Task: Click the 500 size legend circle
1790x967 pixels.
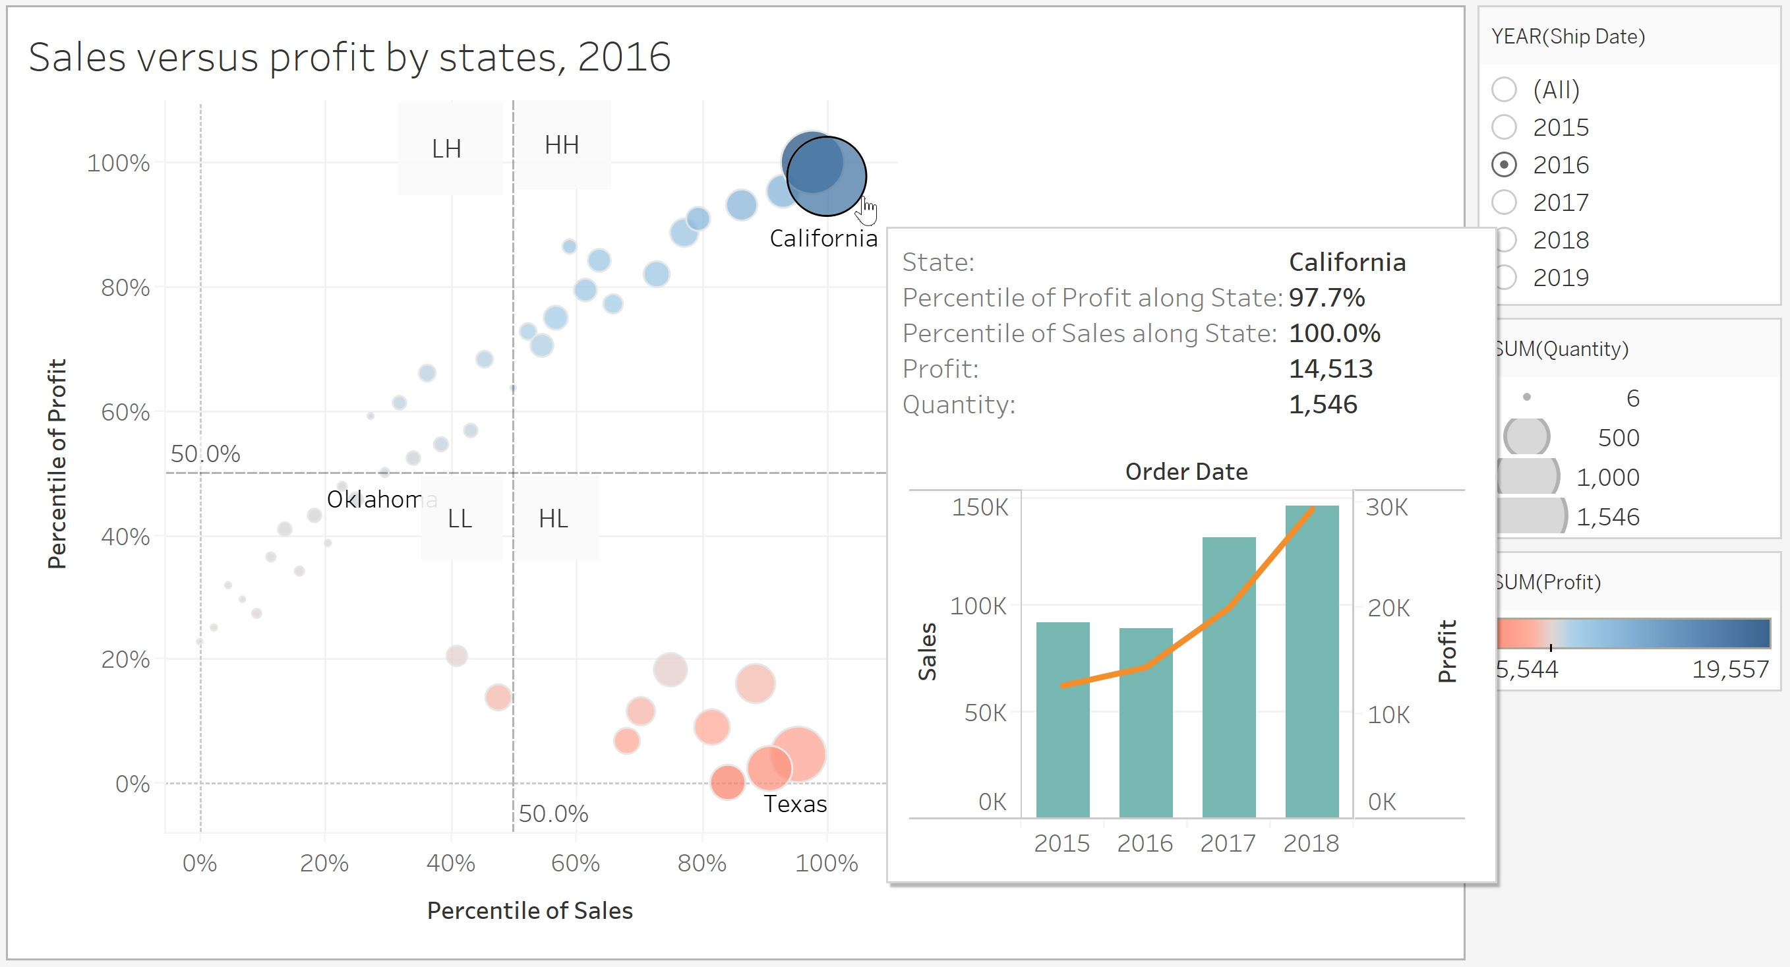Action: pos(1527,436)
